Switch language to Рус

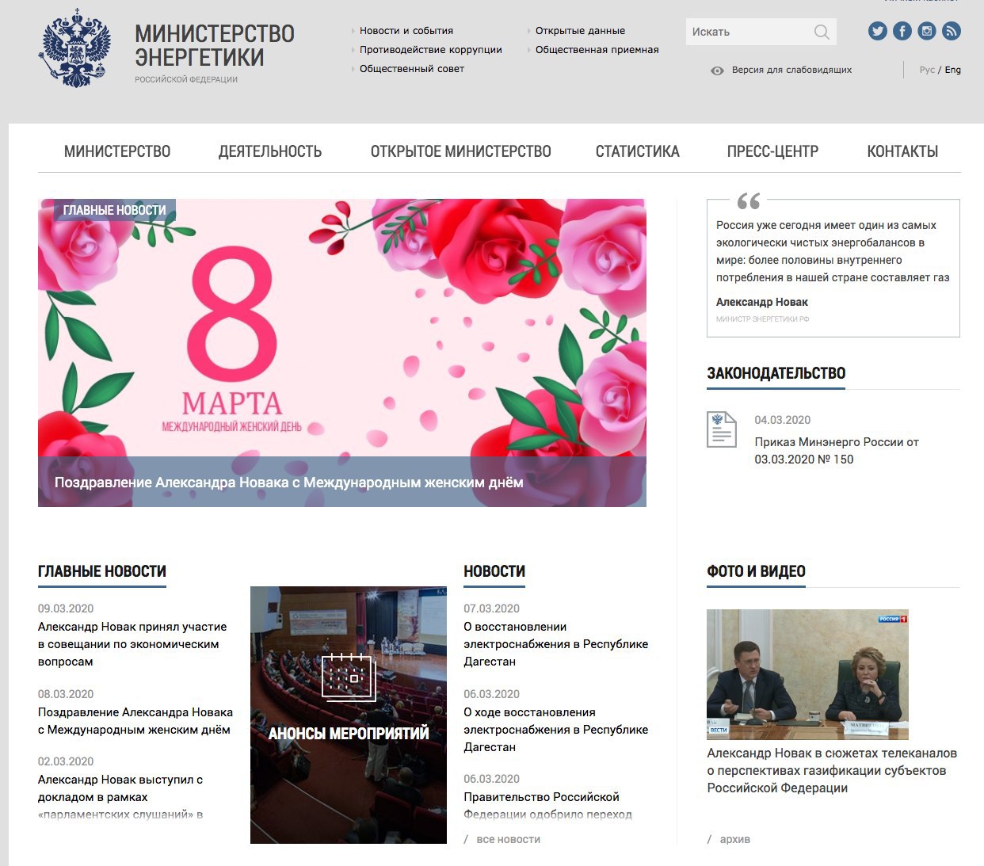coord(927,70)
